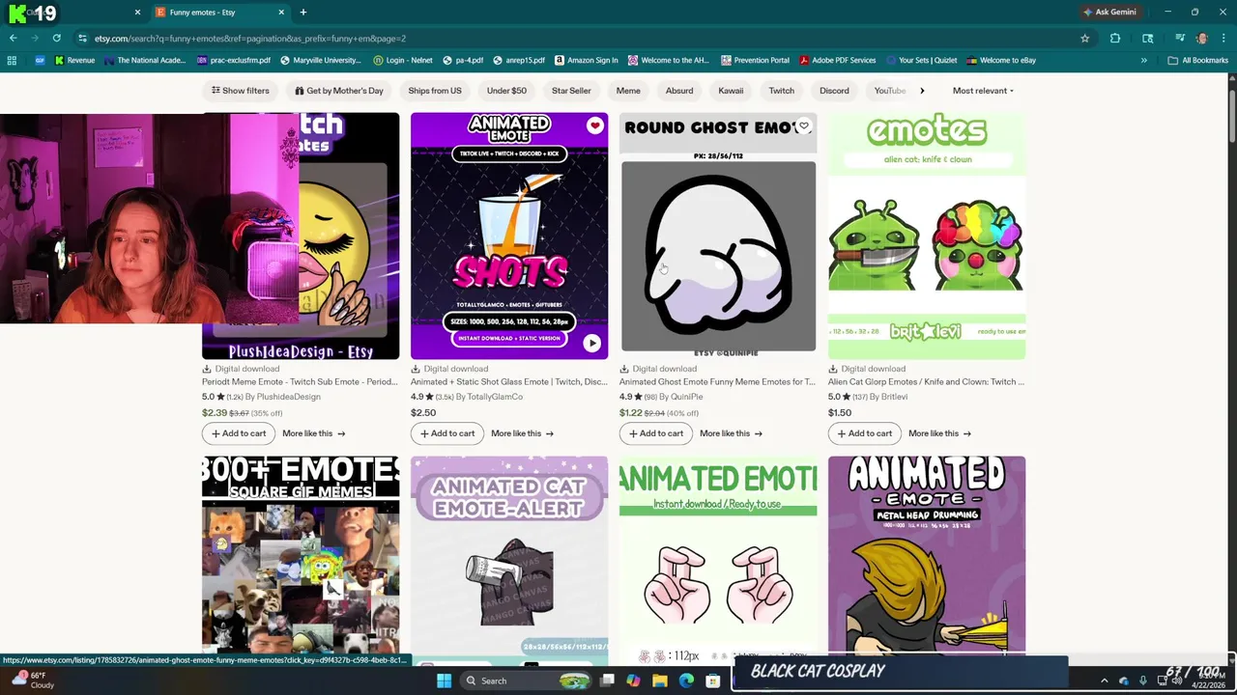This screenshot has height=695, width=1237.
Task: Open the Chrome apps grid icon
Action: click(x=12, y=60)
